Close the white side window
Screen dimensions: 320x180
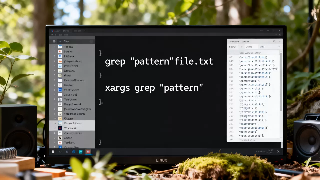280,41
